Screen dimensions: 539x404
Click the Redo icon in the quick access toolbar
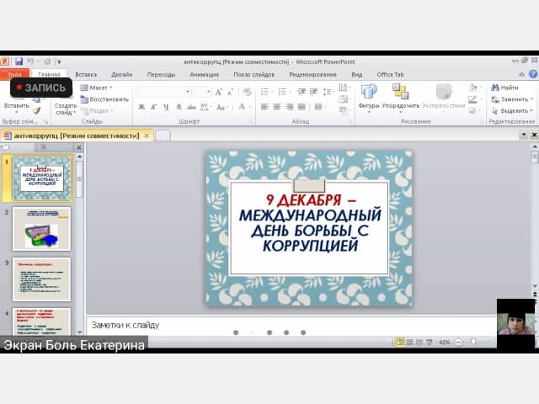tap(47, 61)
